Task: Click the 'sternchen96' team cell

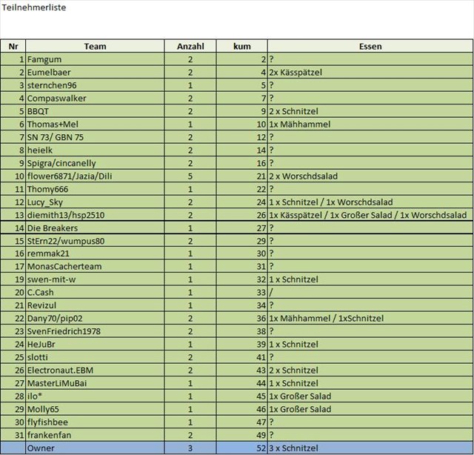Action: tap(95, 85)
